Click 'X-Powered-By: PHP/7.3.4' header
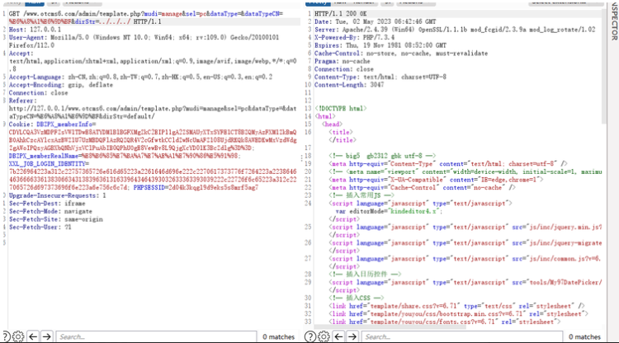 click(354, 37)
